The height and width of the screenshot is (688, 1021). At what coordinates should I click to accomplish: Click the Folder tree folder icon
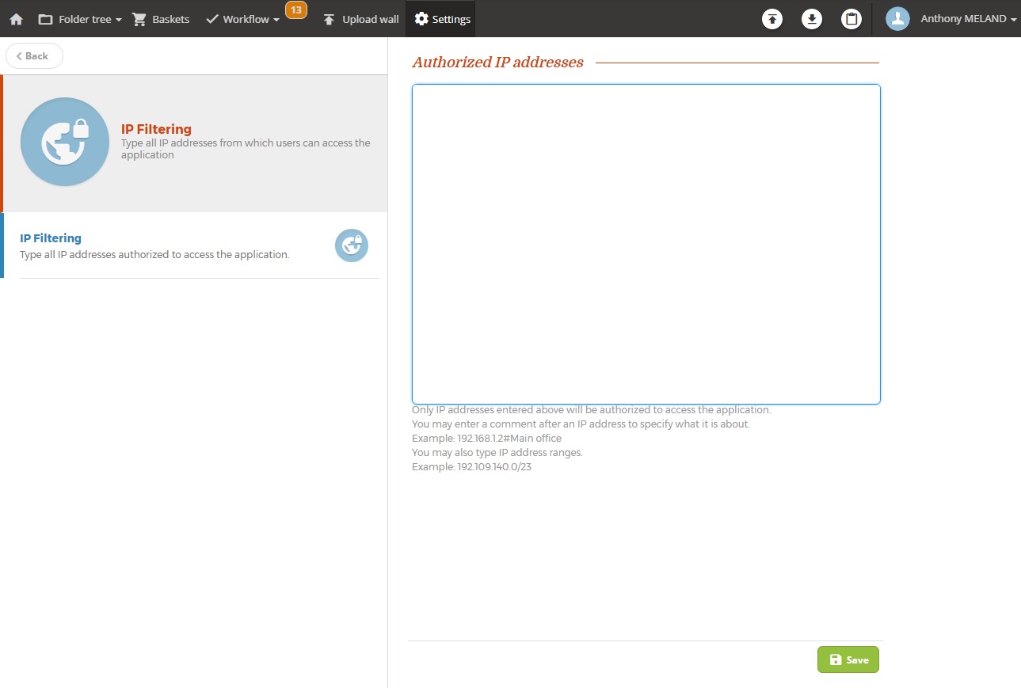(x=45, y=19)
